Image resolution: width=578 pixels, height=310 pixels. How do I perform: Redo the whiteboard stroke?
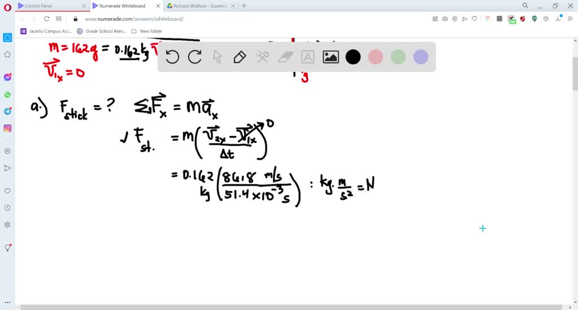195,57
